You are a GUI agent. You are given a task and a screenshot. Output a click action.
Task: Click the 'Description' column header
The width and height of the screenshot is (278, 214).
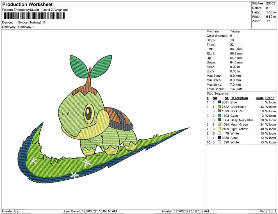click(239, 98)
